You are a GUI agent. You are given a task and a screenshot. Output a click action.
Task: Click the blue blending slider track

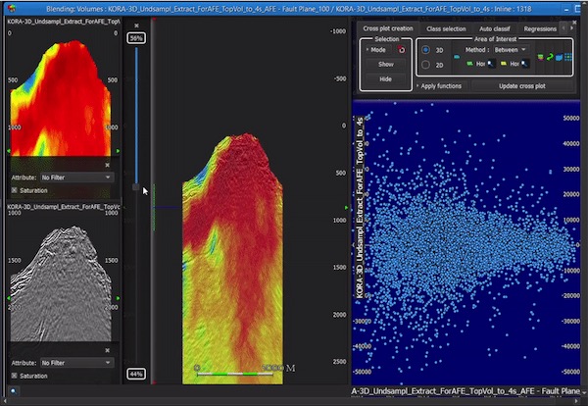point(136,115)
